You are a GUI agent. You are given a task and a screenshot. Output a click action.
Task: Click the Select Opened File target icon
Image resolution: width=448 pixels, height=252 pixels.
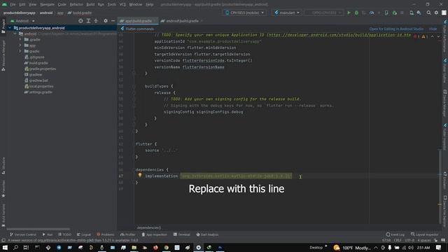[80, 21]
